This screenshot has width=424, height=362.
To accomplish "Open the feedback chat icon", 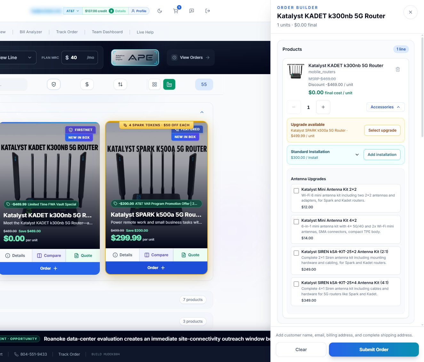I will pyautogui.click(x=192, y=11).
